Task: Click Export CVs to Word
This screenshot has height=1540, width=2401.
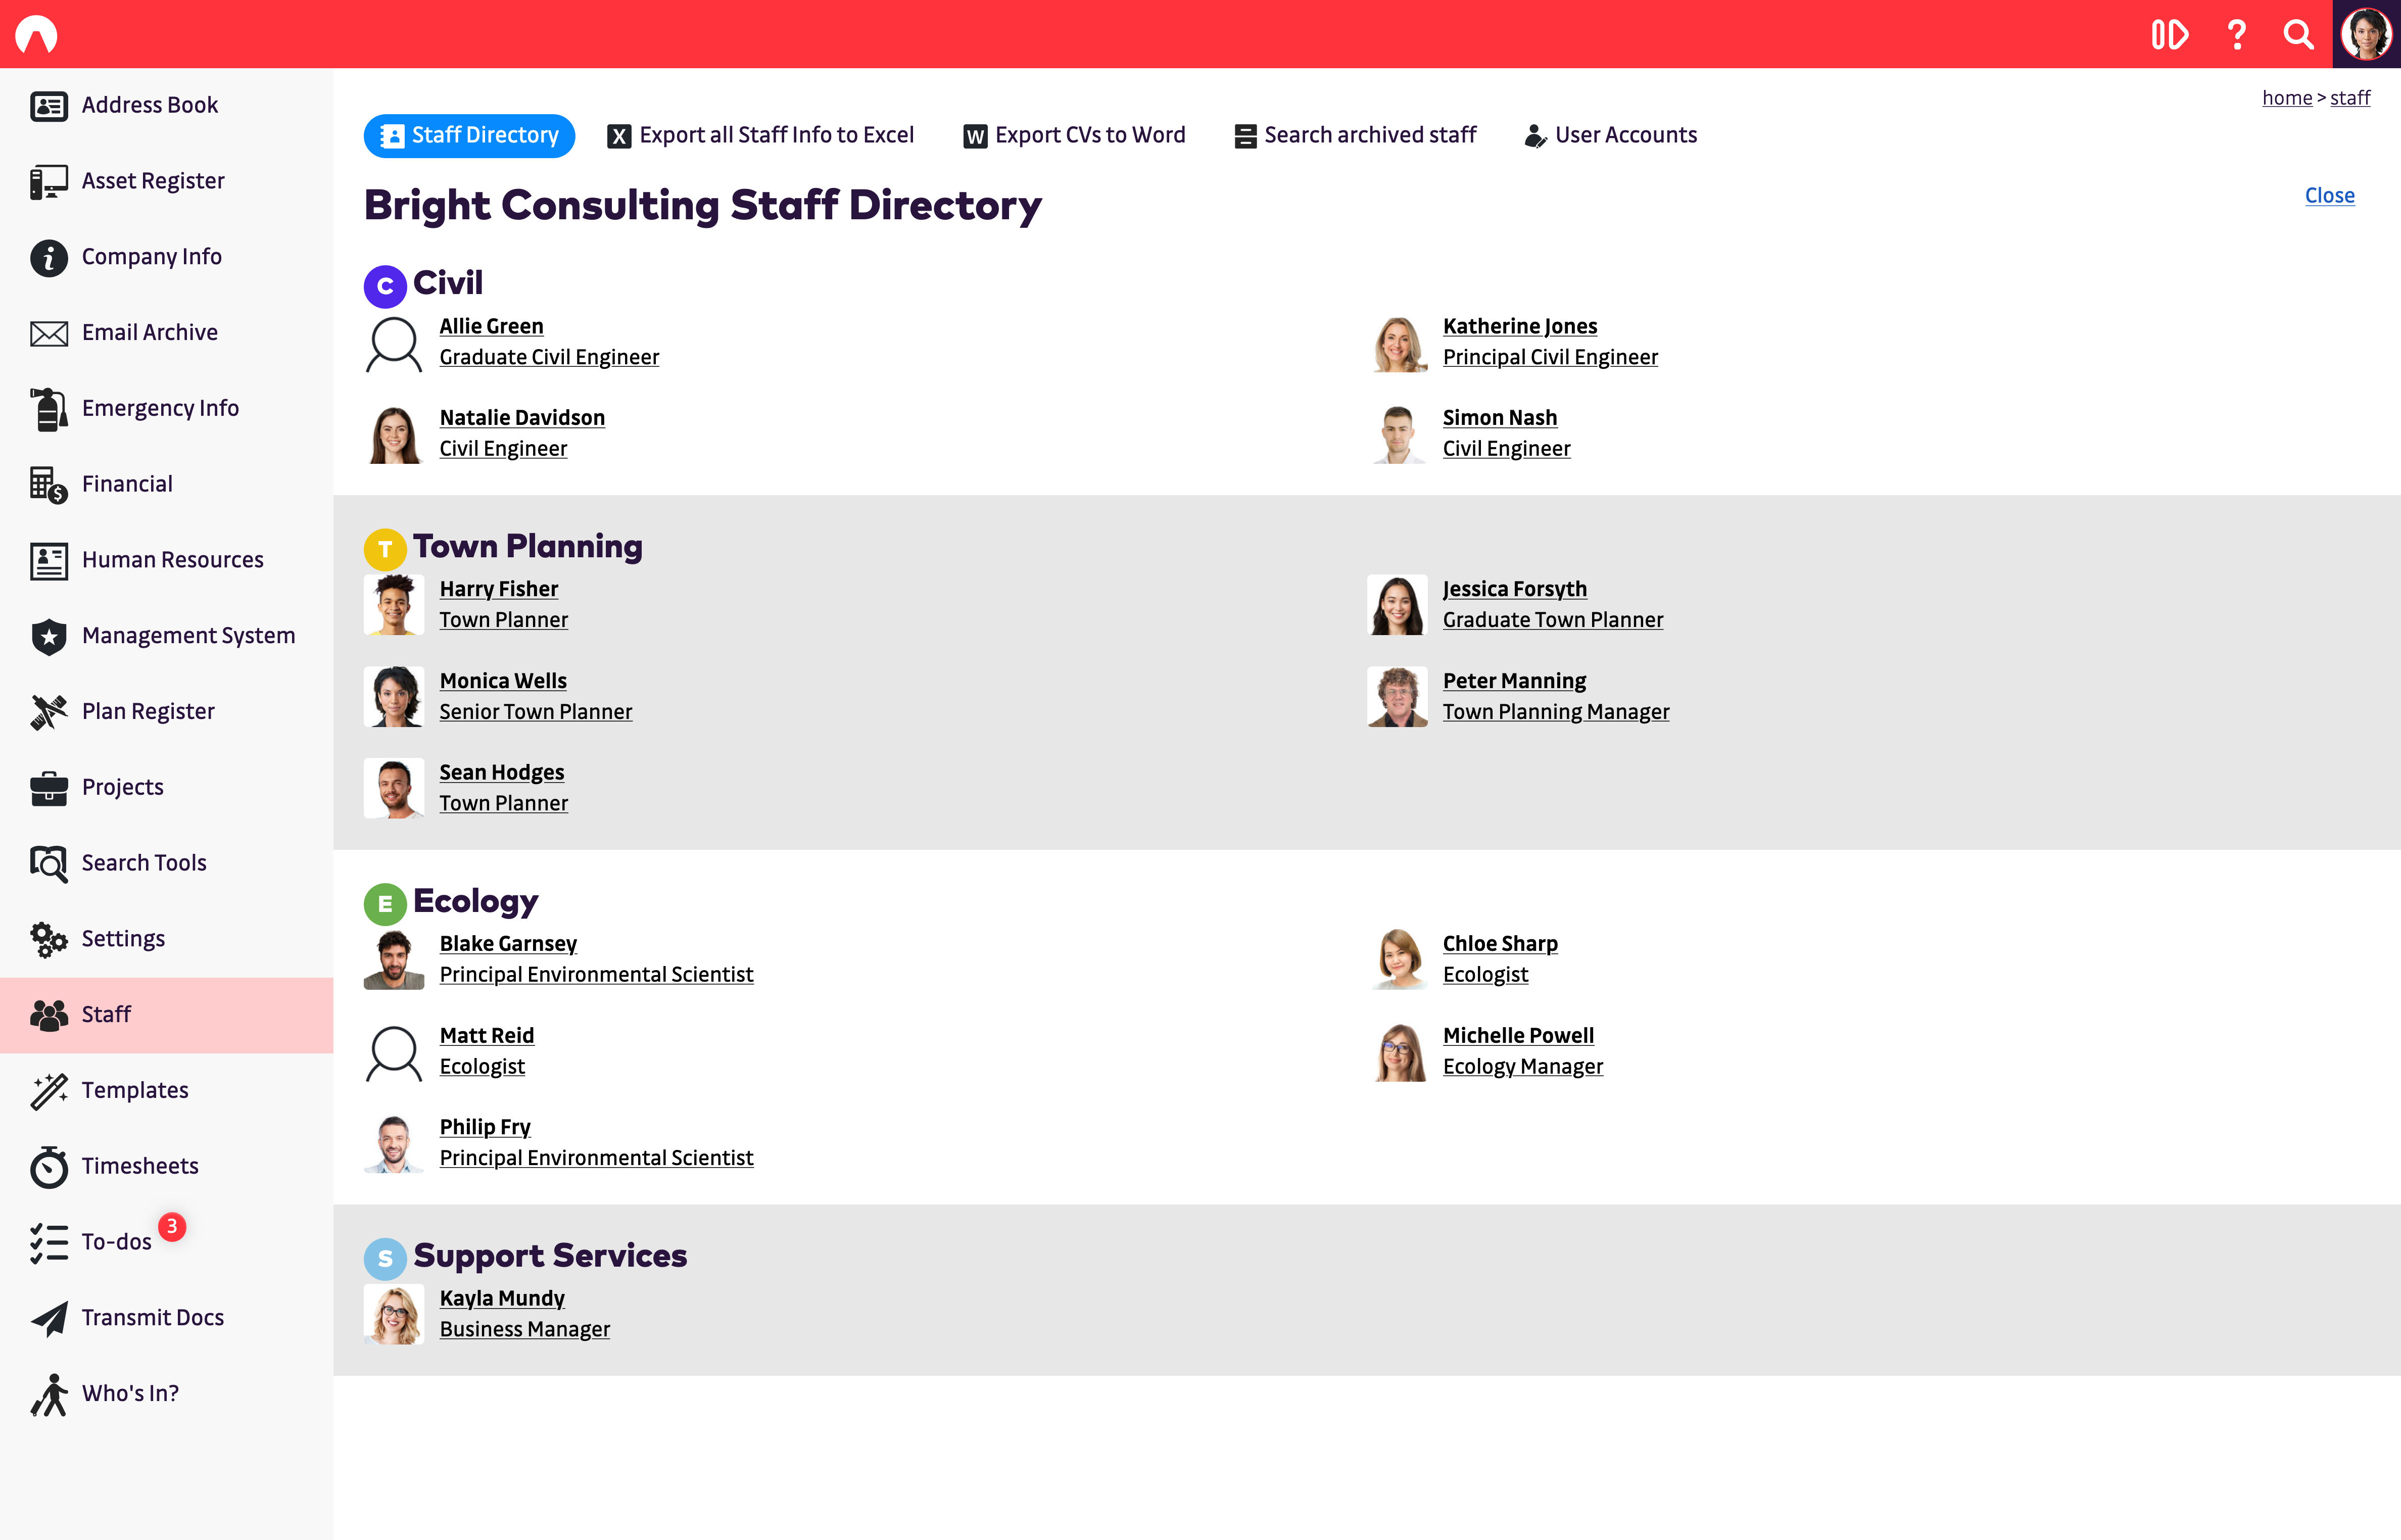Action: click(1074, 135)
